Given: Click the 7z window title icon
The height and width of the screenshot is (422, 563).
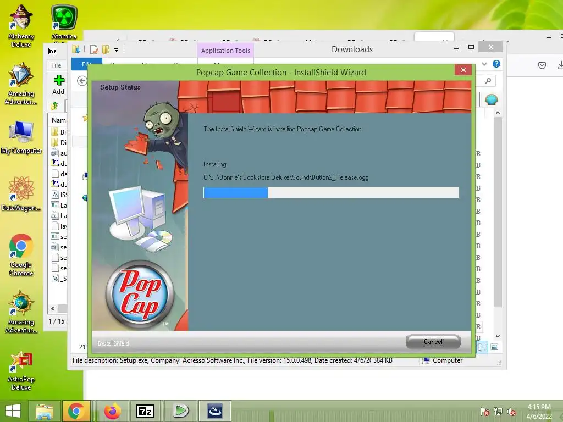Looking at the screenshot, I should point(53,51).
